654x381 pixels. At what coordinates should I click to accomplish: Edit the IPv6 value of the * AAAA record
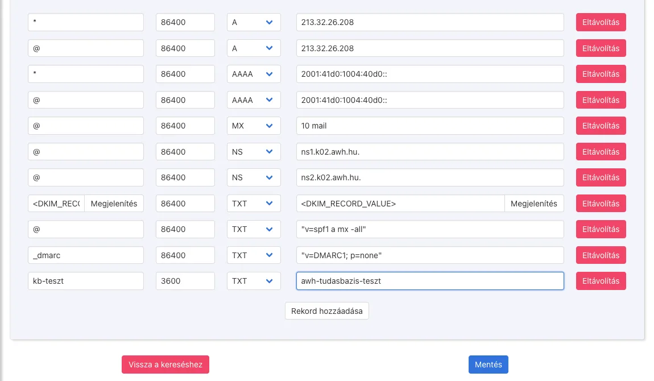(430, 74)
